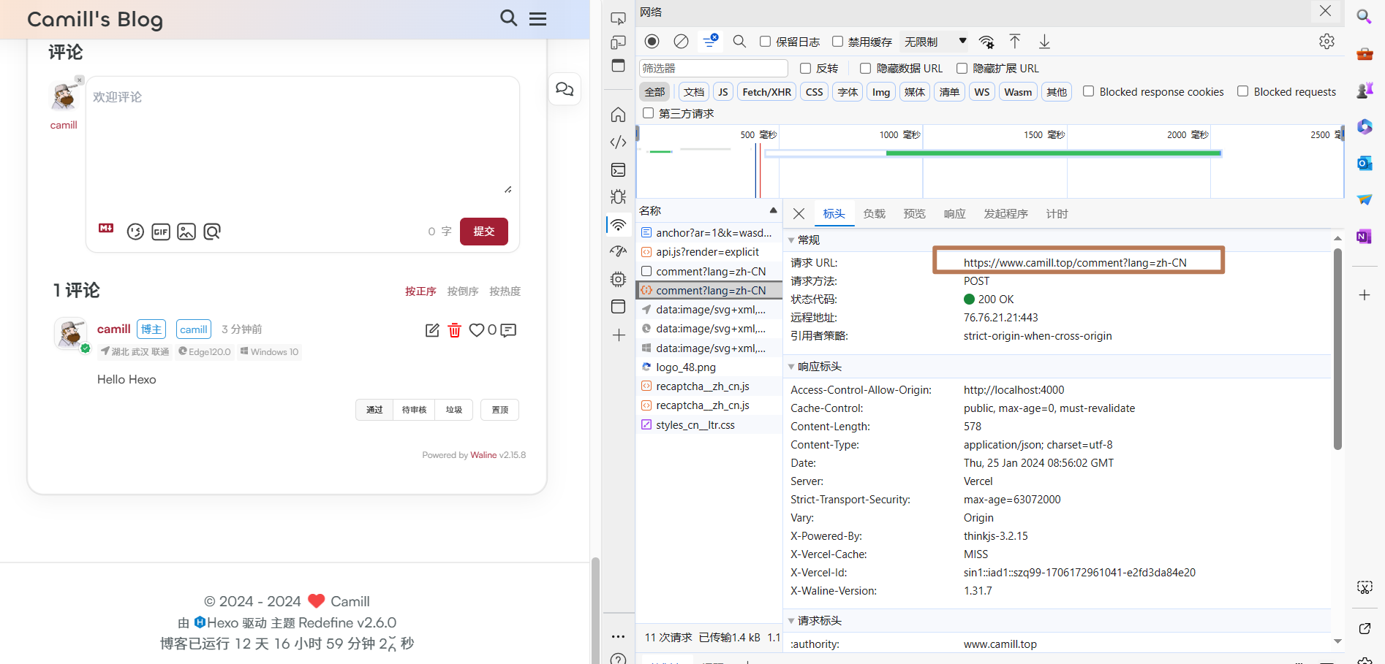Open the 无限制 throttling dropdown
This screenshot has height=664, width=1385.
pos(935,42)
